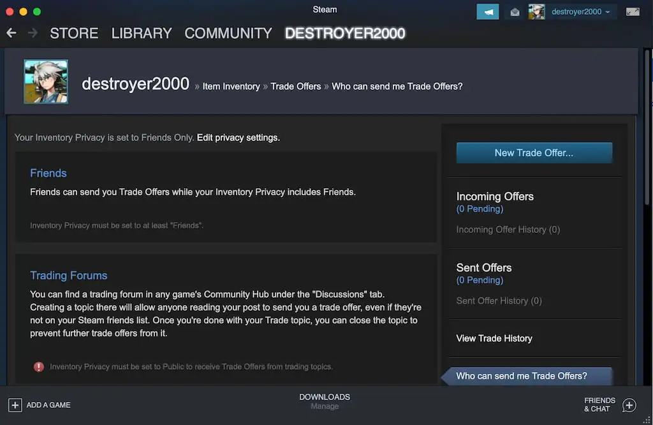Open the COMMUNITY tab

(228, 33)
